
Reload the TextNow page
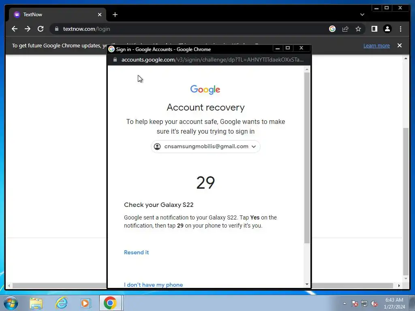tap(41, 29)
